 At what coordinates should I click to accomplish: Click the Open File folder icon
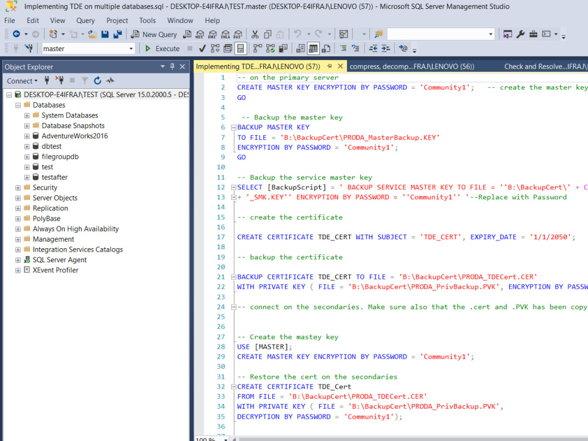[x=92, y=34]
